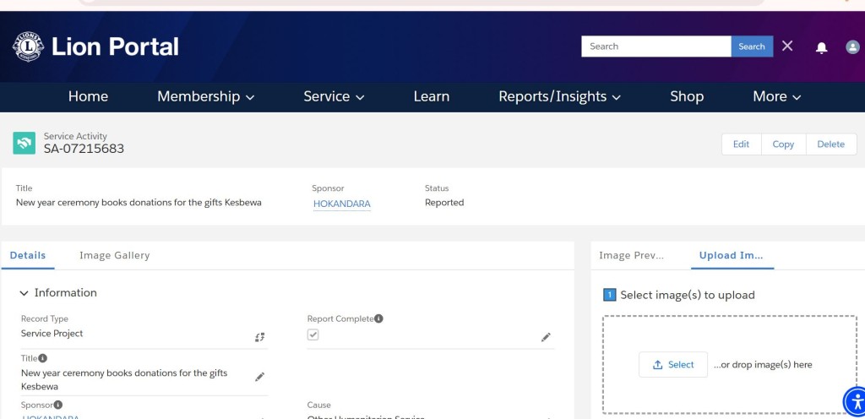Click the Copy button
The image size is (865, 419).
pyautogui.click(x=783, y=144)
